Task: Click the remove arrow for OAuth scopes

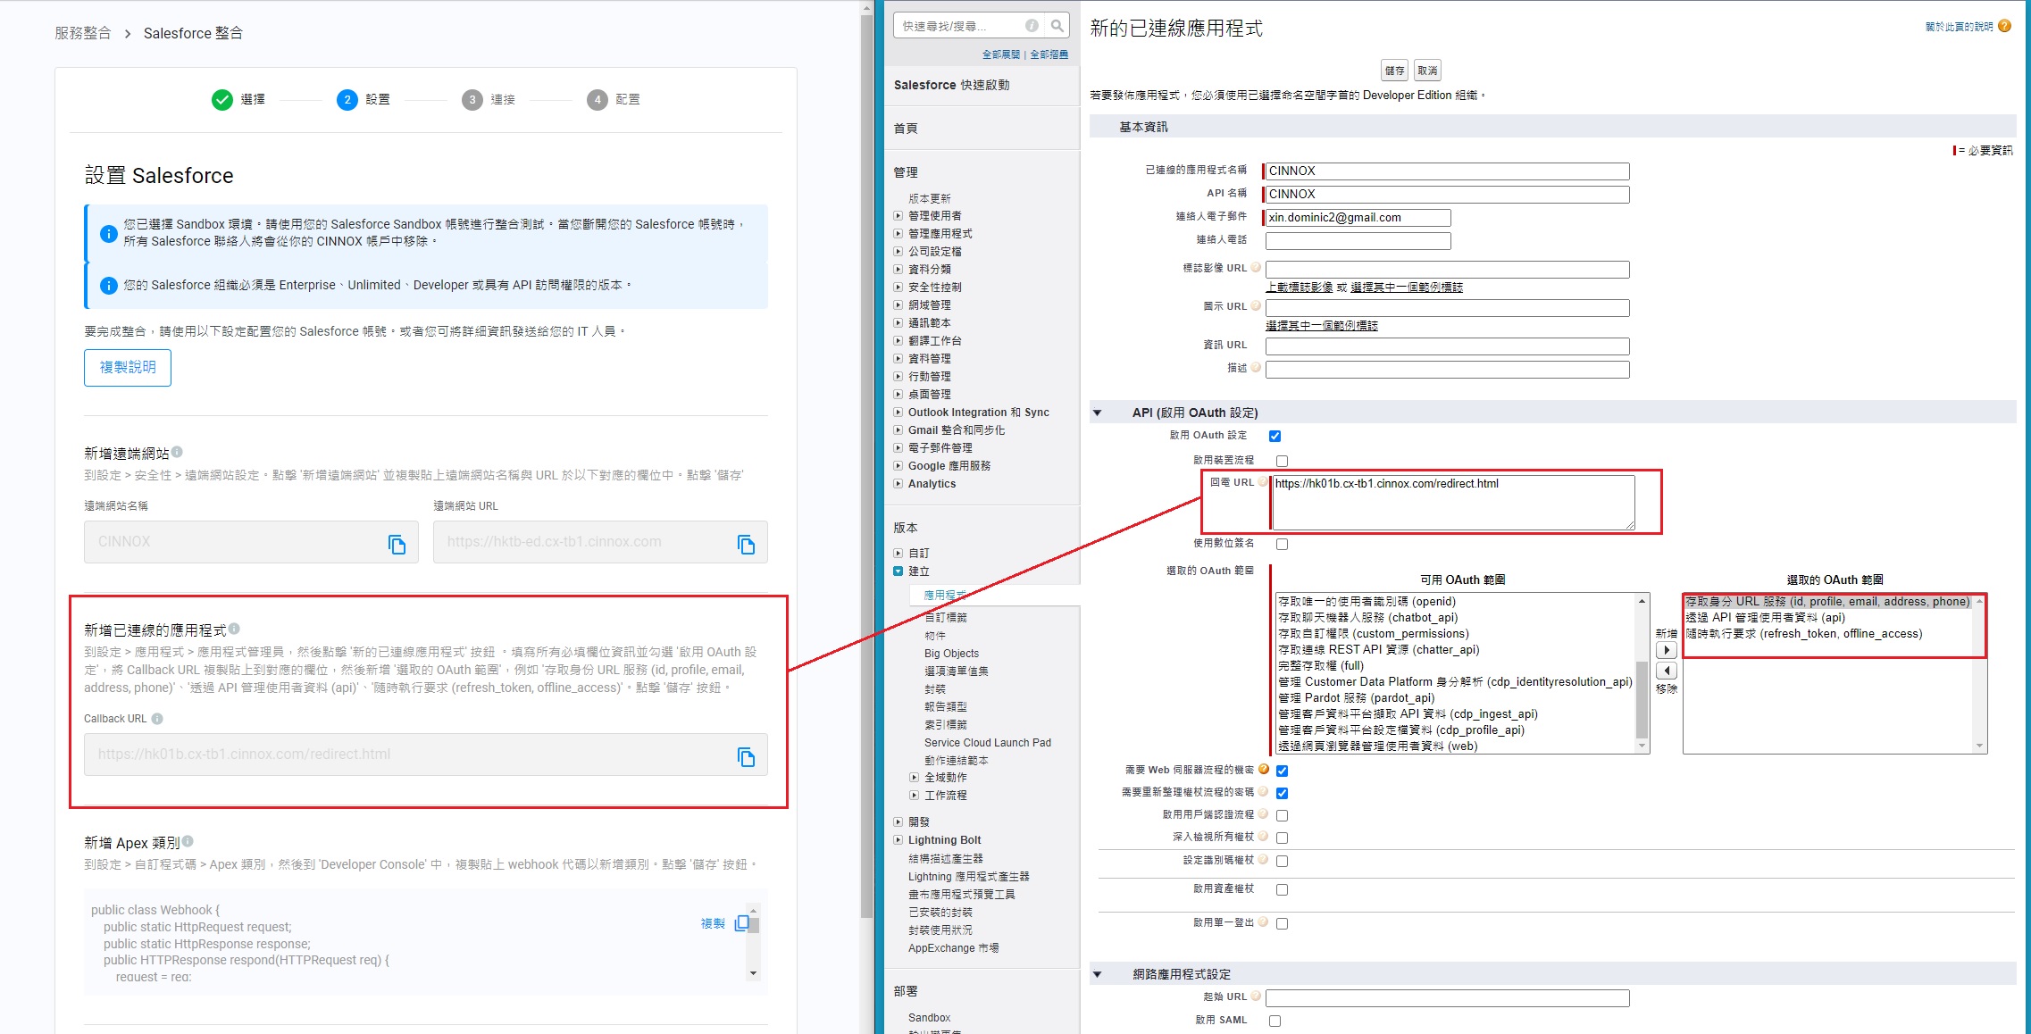Action: (1666, 670)
